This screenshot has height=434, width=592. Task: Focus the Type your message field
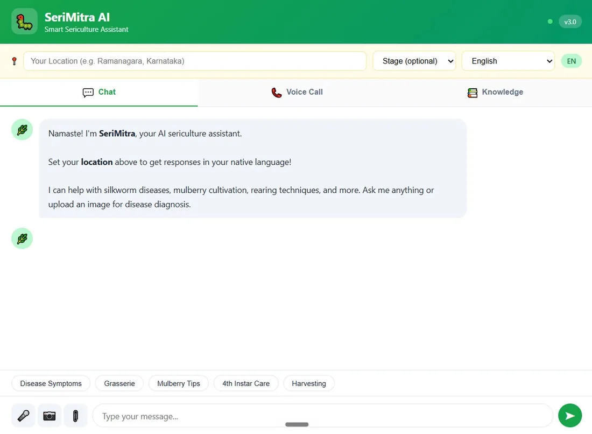323,416
